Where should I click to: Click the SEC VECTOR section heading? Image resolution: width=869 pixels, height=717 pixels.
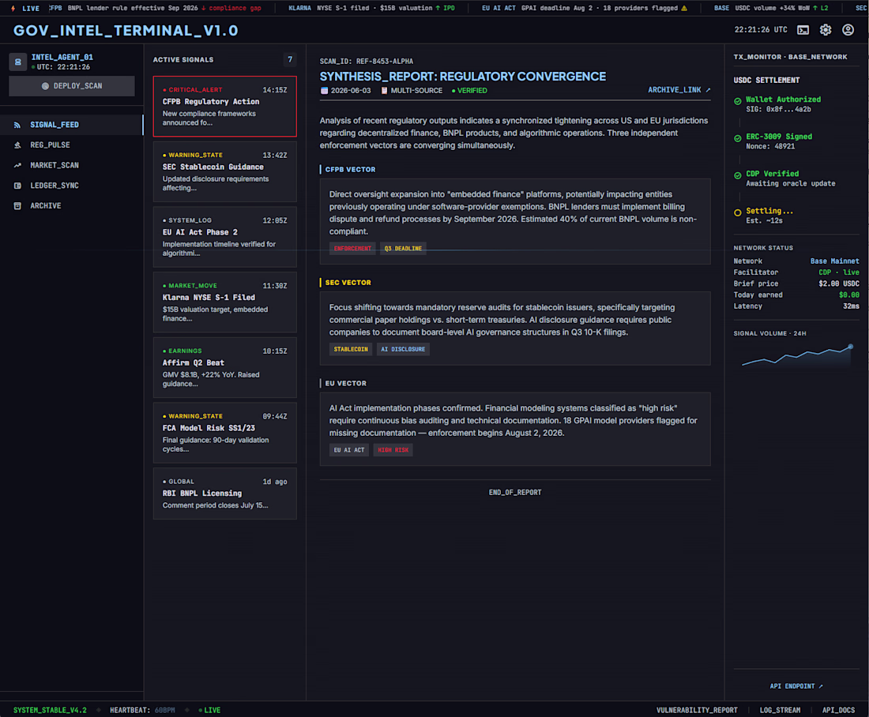(x=348, y=283)
